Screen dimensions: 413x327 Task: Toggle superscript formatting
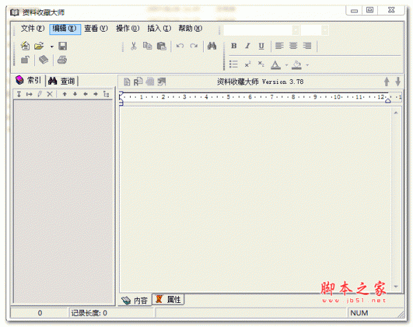coord(248,64)
